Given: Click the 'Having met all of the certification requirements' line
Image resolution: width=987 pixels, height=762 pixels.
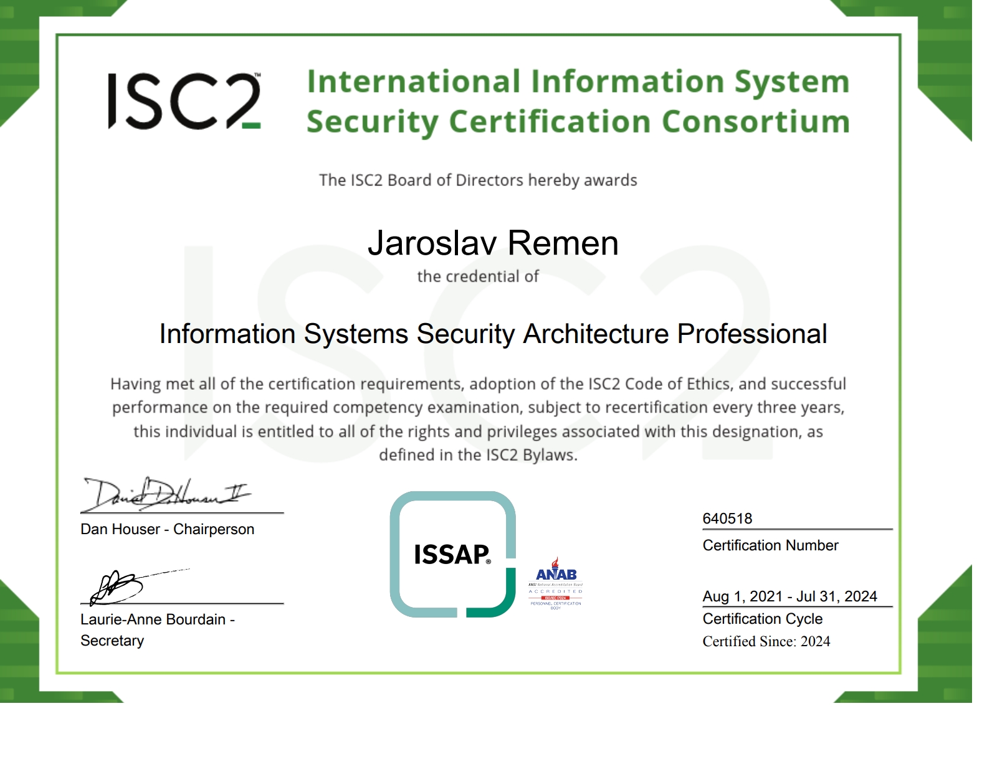Looking at the screenshot, I should 478,384.
